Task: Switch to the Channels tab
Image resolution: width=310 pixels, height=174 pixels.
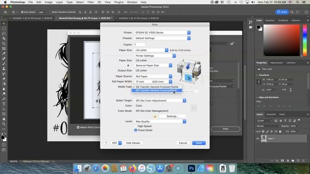Action: (271, 115)
